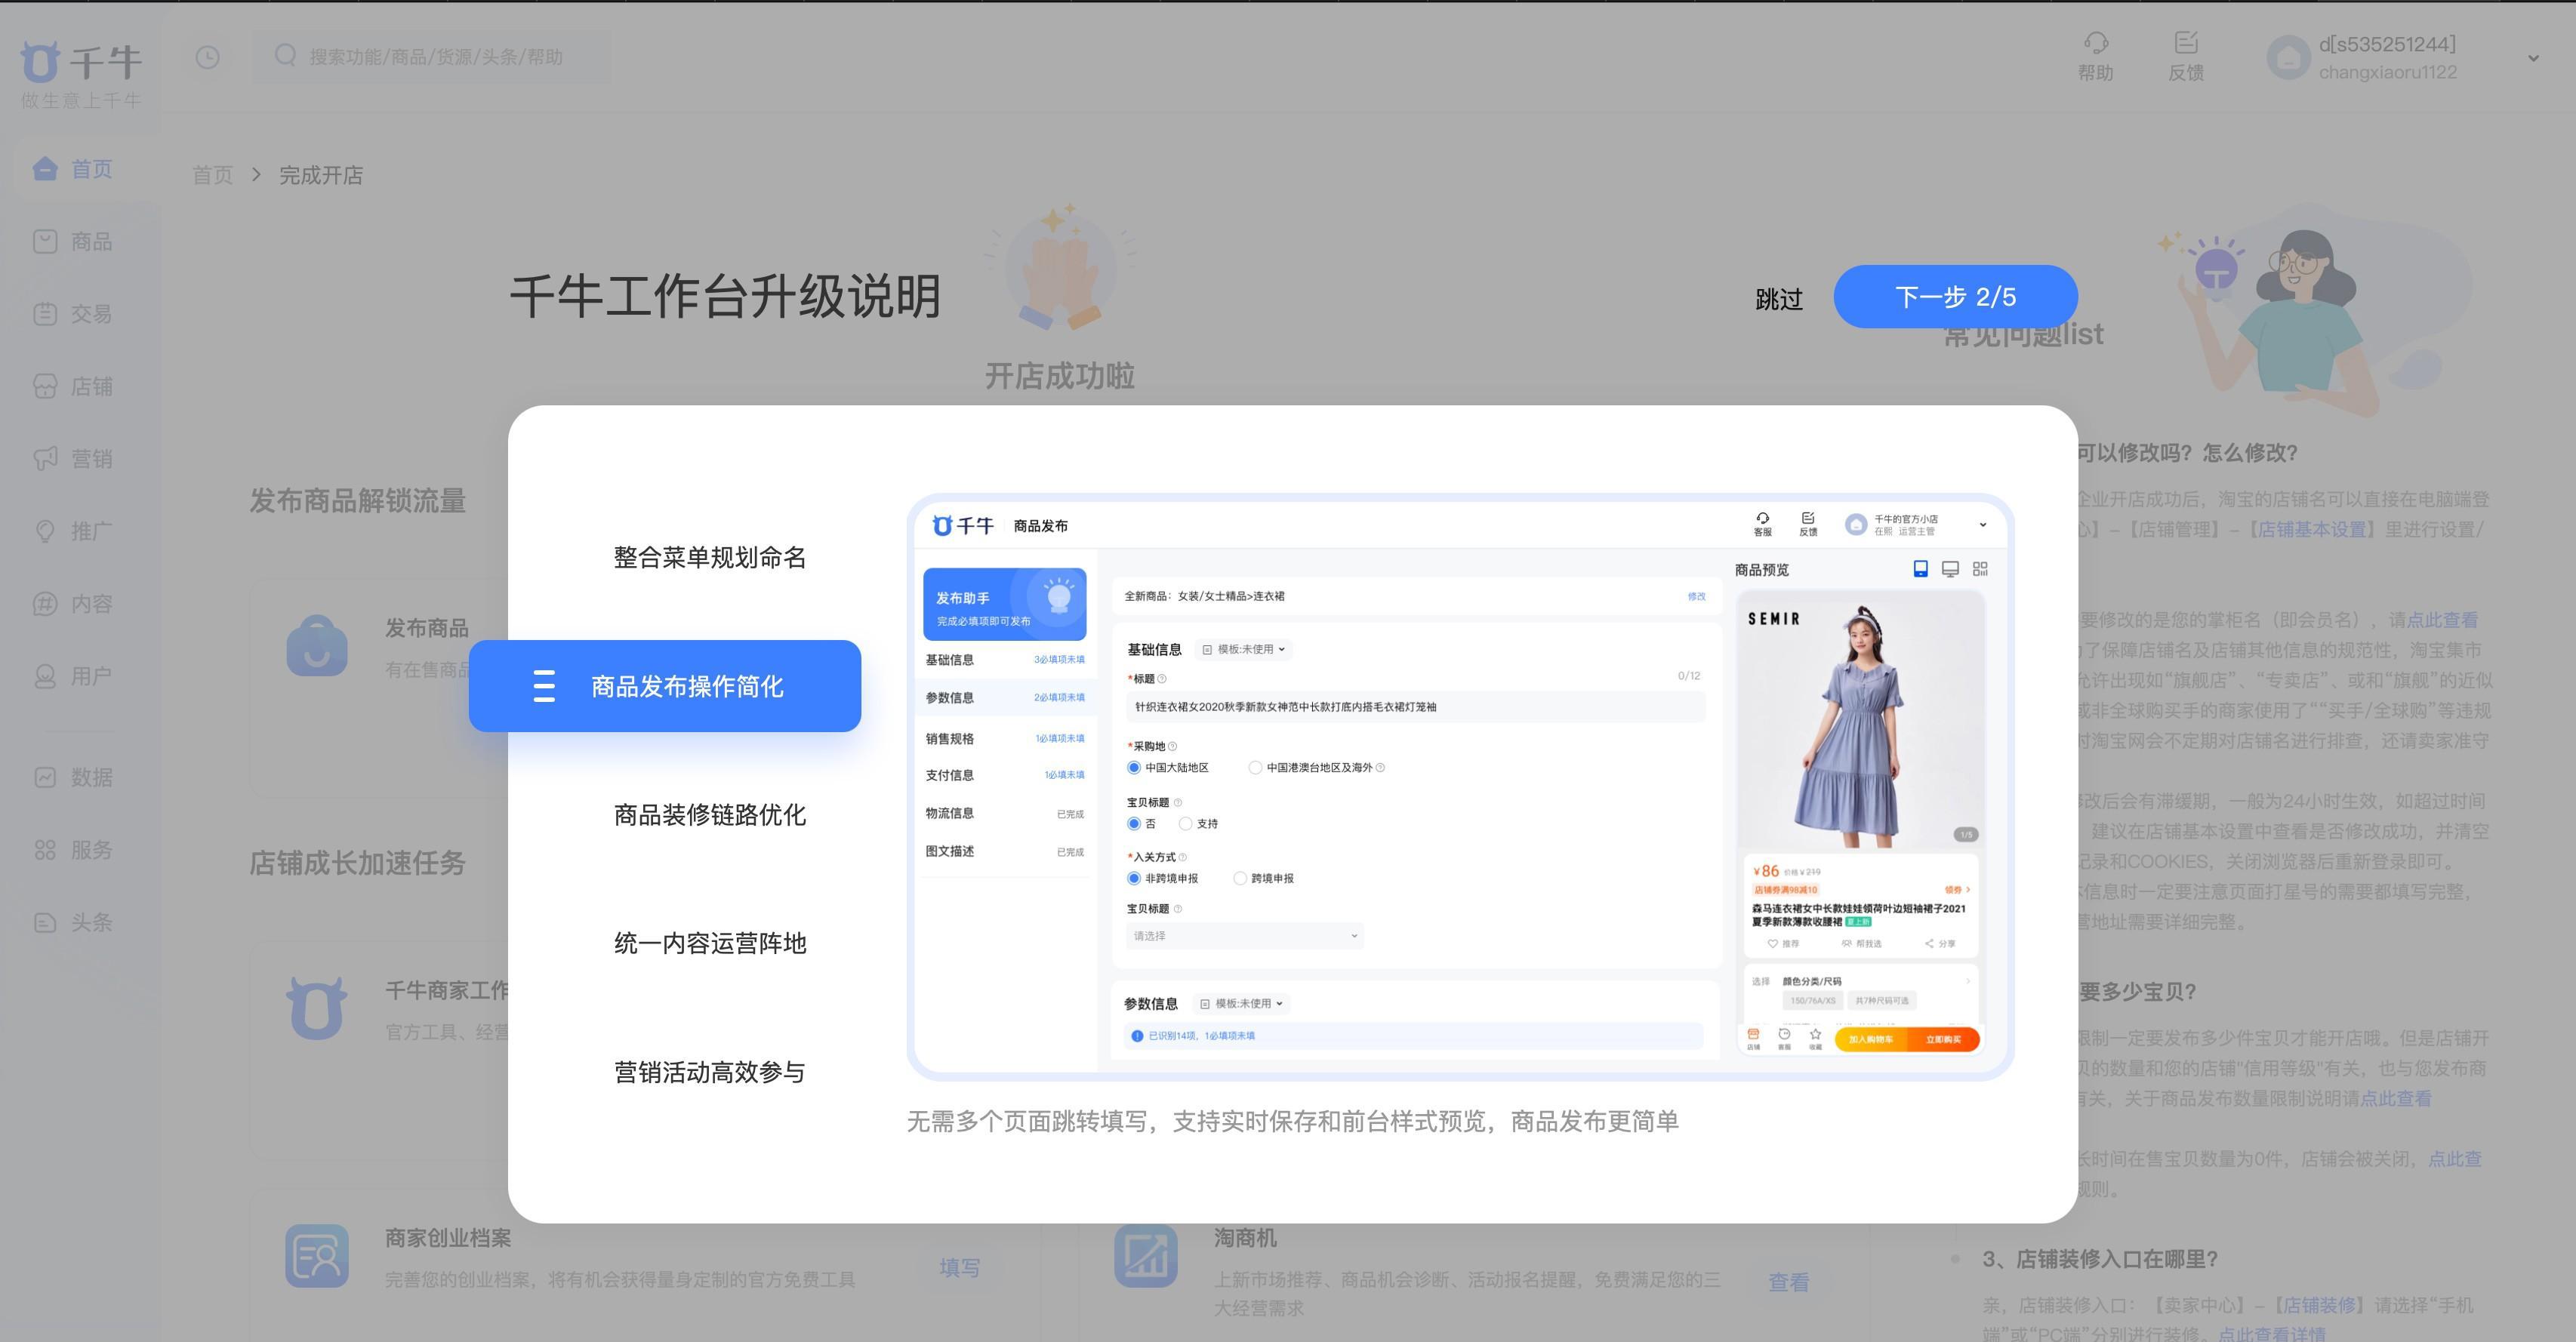
Task: Select 商品发布操作简化 guide item
Action: 665,686
